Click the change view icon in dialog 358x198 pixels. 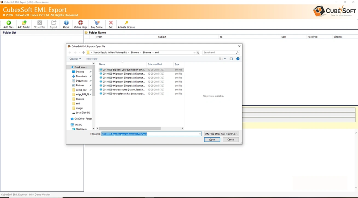coord(221,59)
